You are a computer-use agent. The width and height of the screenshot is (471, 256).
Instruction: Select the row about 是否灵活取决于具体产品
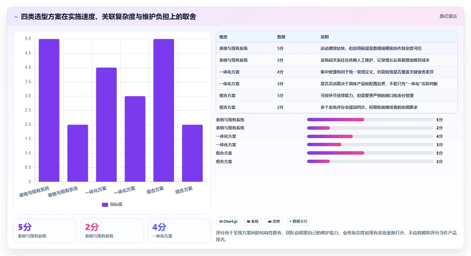coord(337,84)
